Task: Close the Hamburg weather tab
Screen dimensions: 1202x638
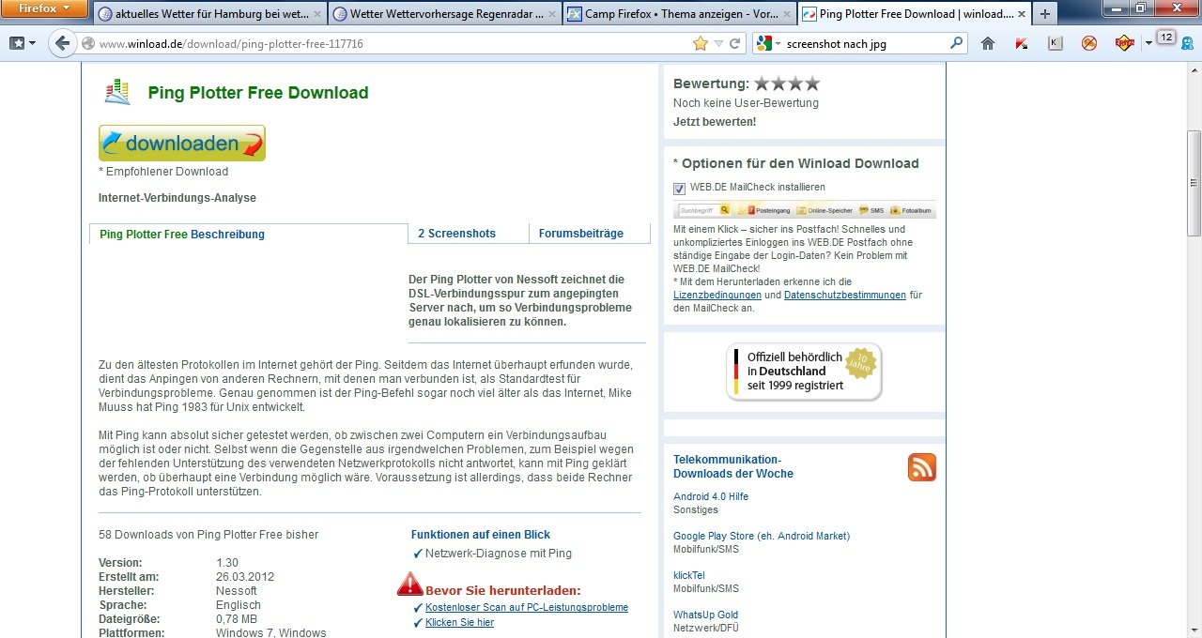Action: (x=316, y=15)
